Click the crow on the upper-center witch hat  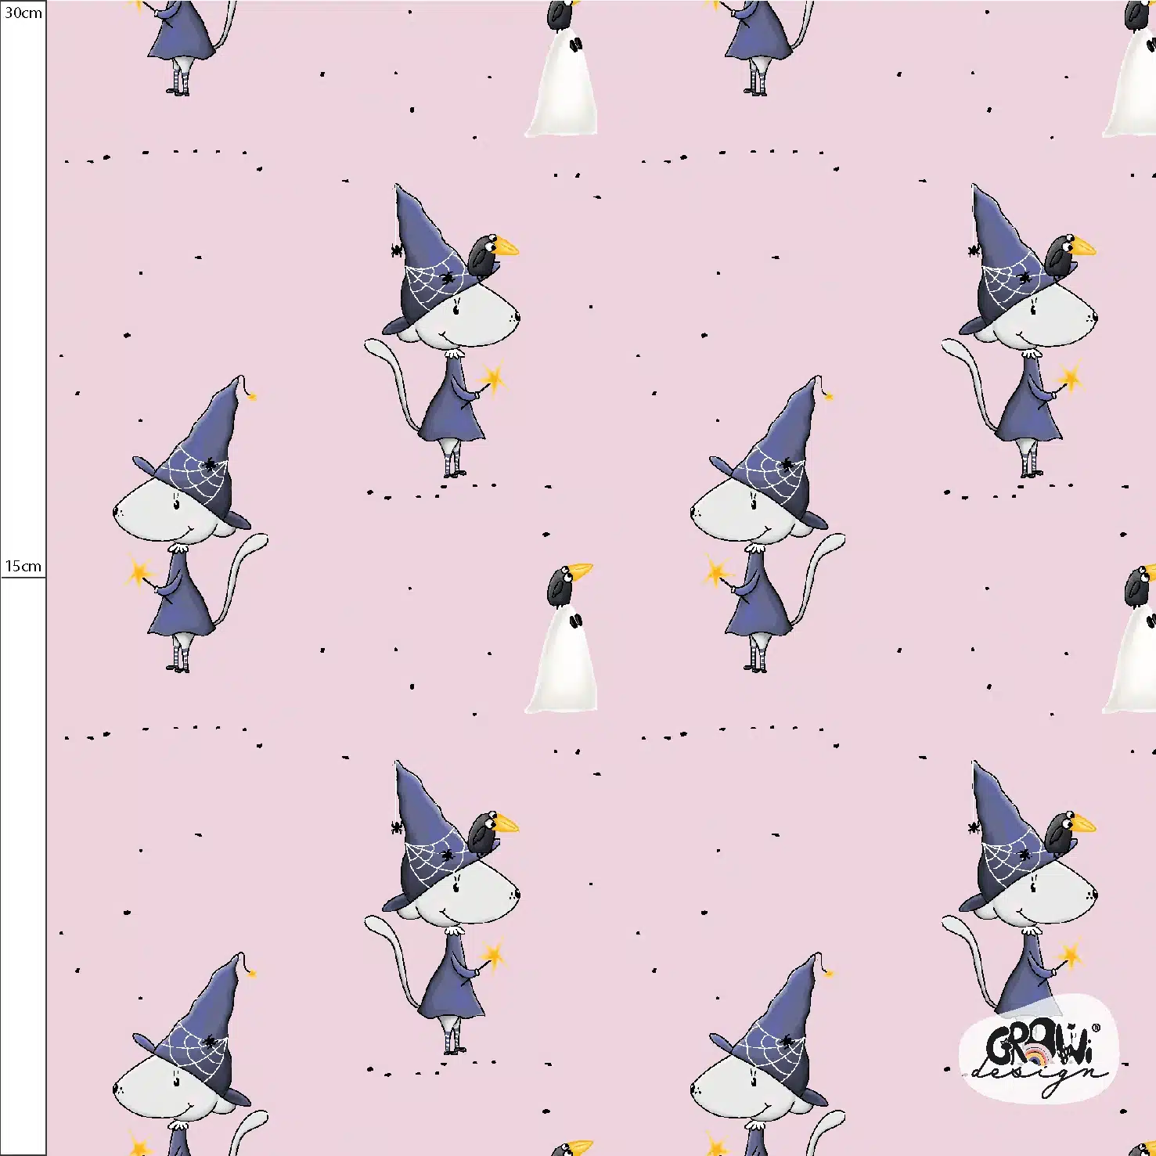(489, 255)
